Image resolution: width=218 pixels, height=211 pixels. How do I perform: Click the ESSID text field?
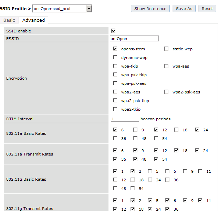(134, 39)
